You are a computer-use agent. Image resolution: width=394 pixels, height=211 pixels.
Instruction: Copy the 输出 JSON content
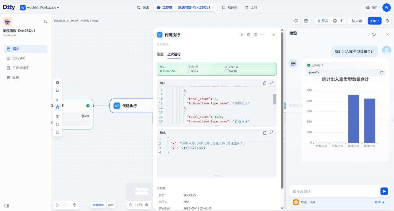[265, 133]
